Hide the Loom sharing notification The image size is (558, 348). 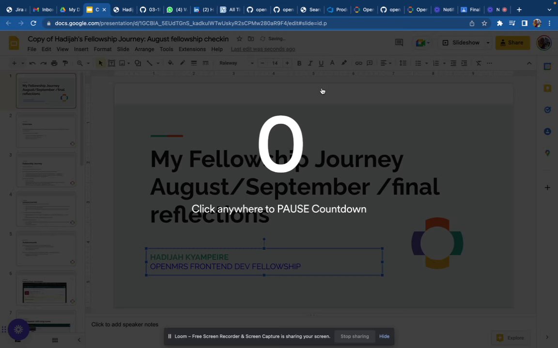pos(384,336)
